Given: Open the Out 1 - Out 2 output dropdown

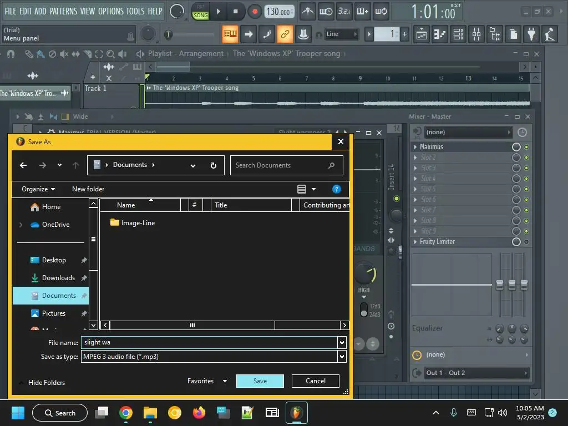Looking at the screenshot, I should tap(476, 373).
